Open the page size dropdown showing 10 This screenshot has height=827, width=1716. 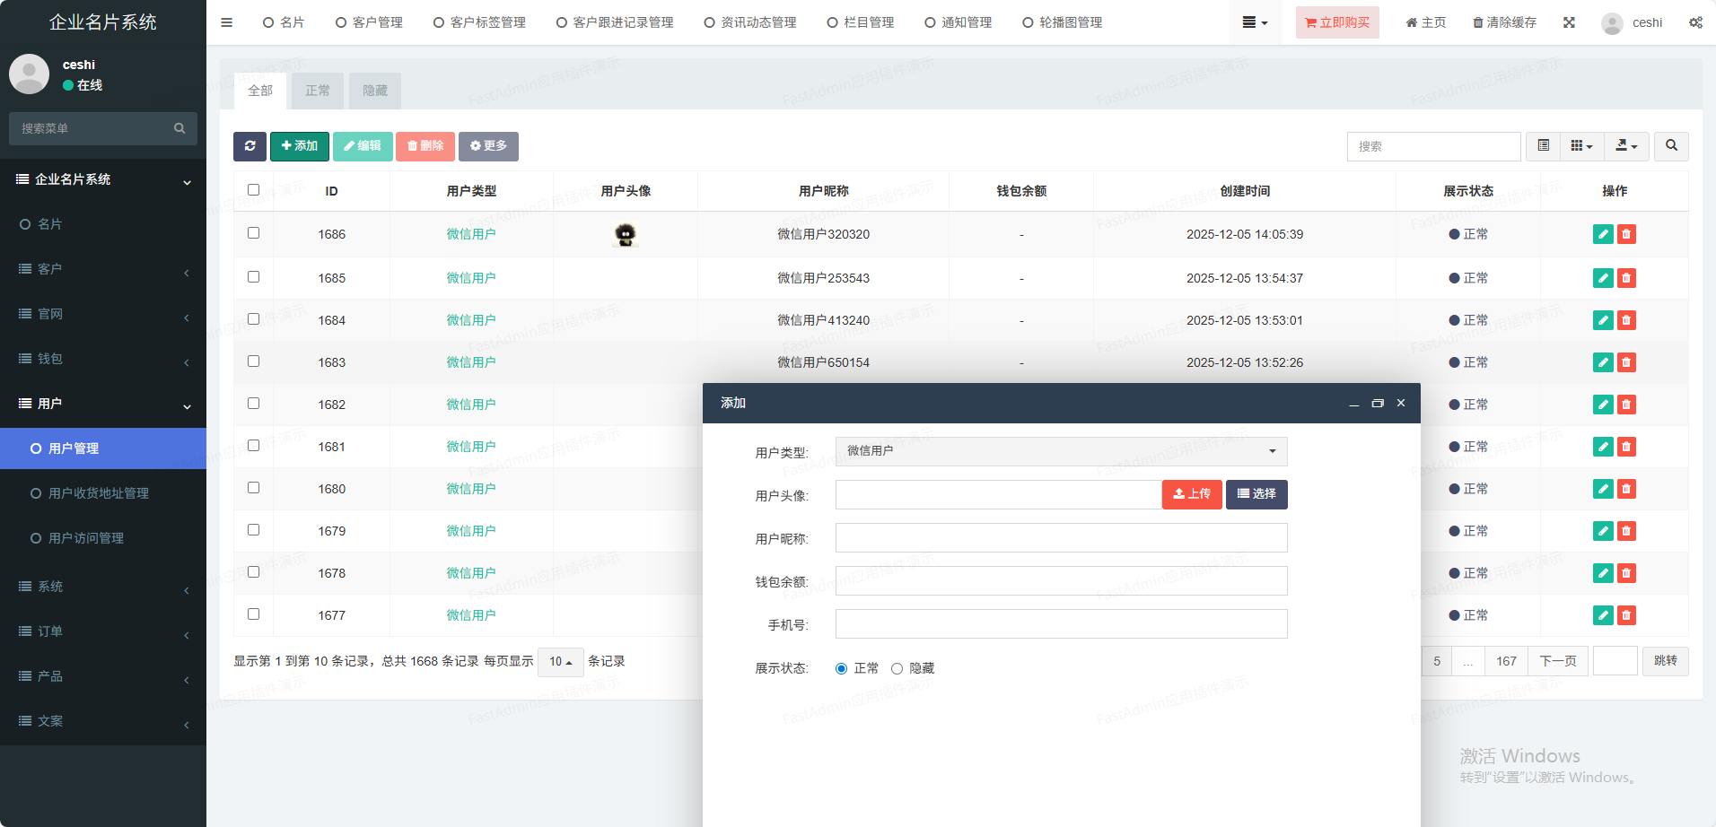[x=560, y=662]
